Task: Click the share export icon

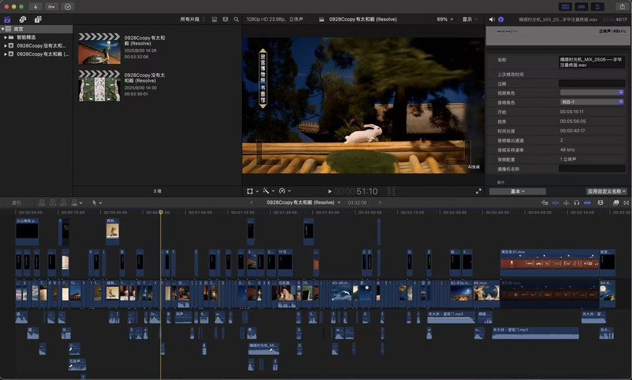Action: click(621, 6)
